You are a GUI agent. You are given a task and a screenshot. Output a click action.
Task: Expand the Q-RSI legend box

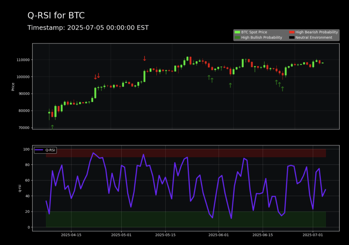tap(45, 150)
